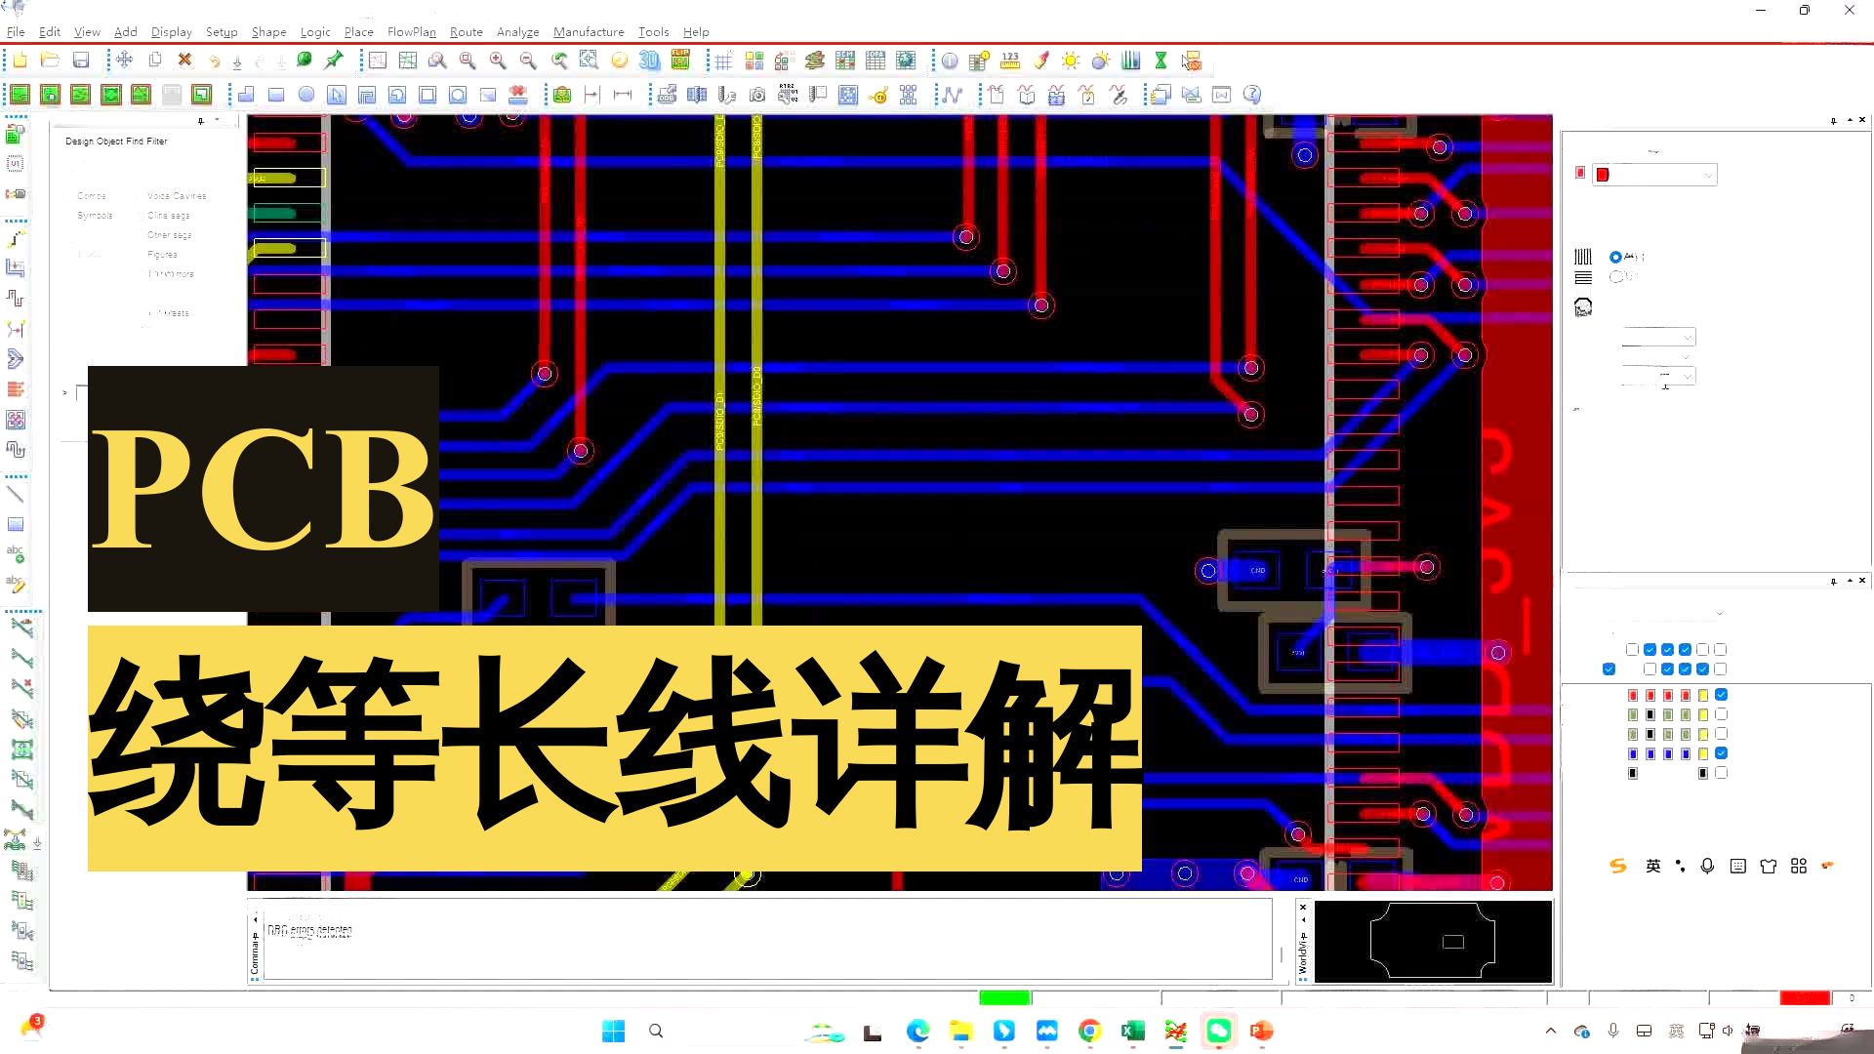Toggle the checkbox in the black swatch bottom row

pyautogui.click(x=1721, y=773)
